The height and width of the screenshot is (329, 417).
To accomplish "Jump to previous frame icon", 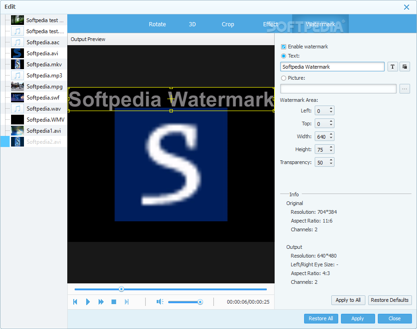I will [x=75, y=302].
